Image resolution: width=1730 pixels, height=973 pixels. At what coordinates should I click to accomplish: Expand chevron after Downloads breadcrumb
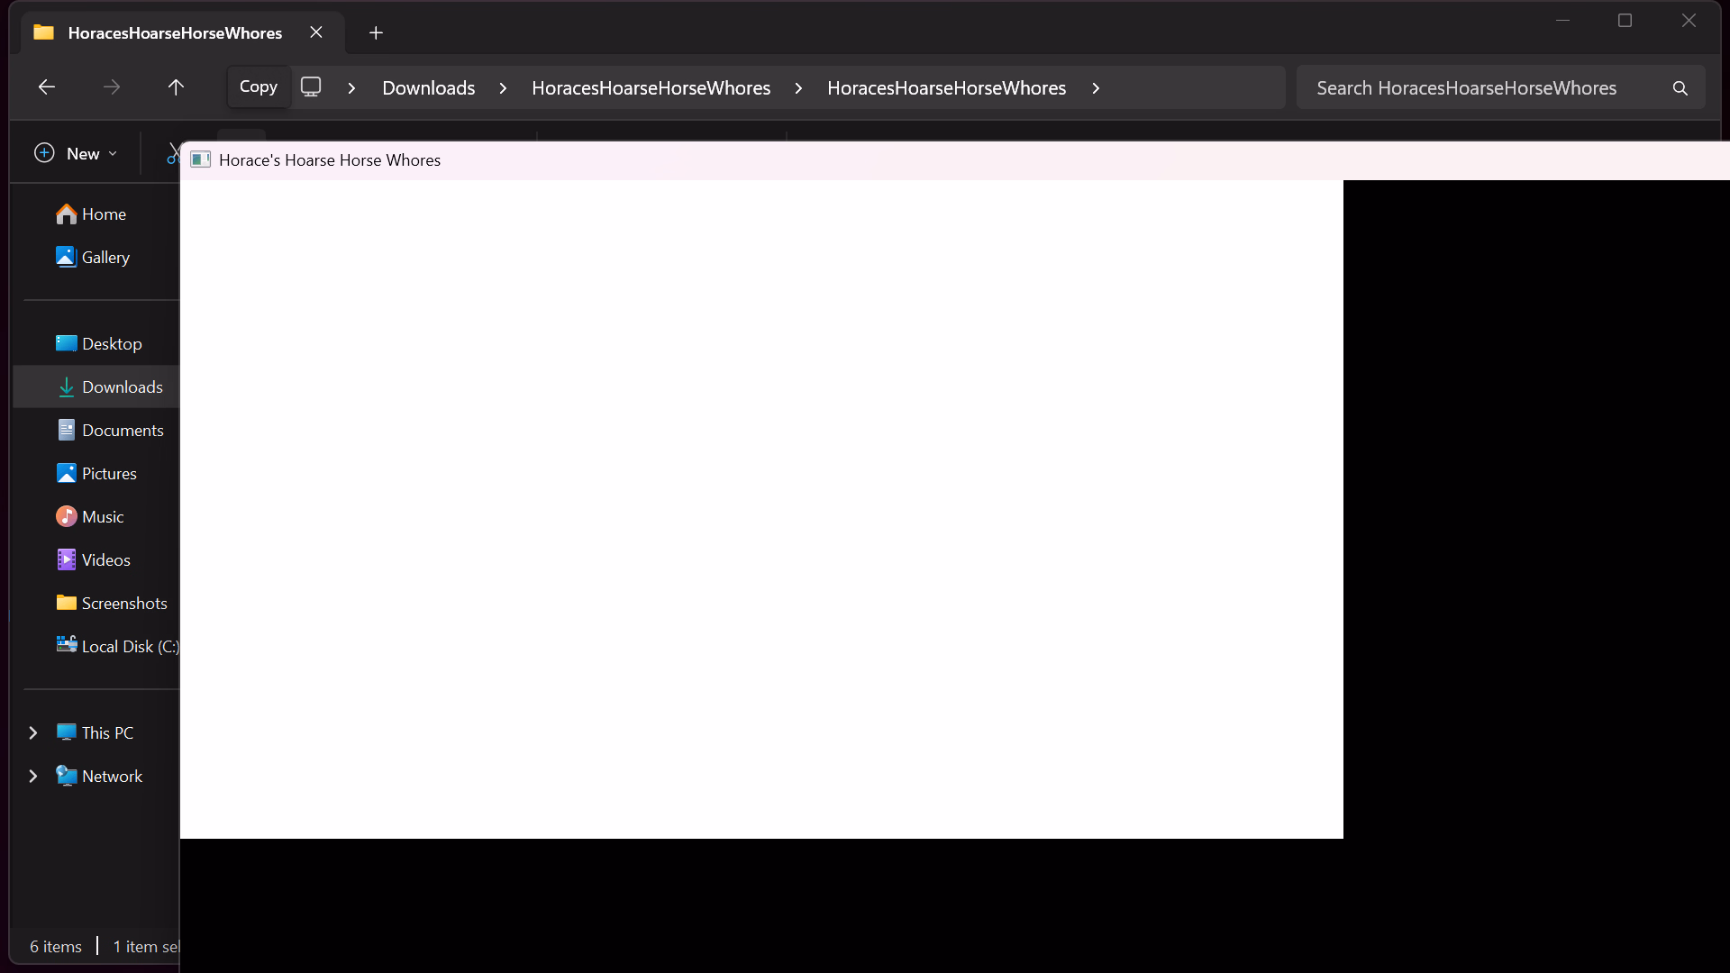pyautogui.click(x=503, y=88)
